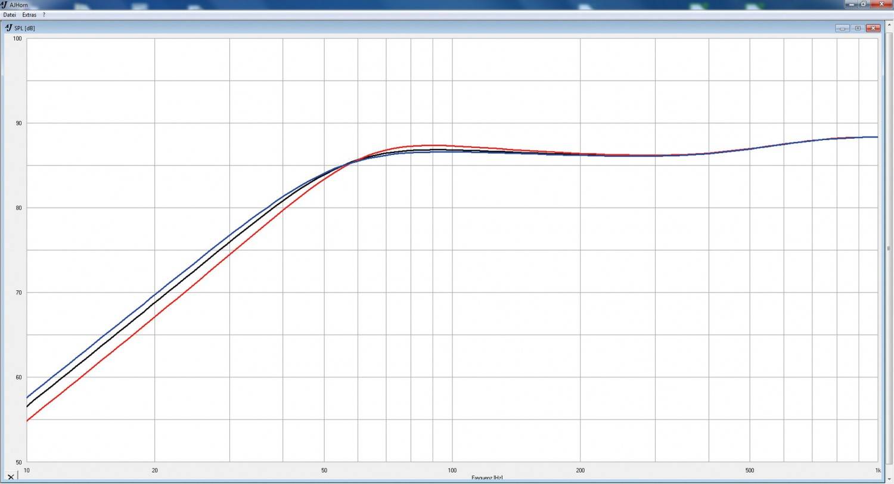Restore the SPL [dB] child window
Viewport: 894px width, 484px height.
point(858,28)
